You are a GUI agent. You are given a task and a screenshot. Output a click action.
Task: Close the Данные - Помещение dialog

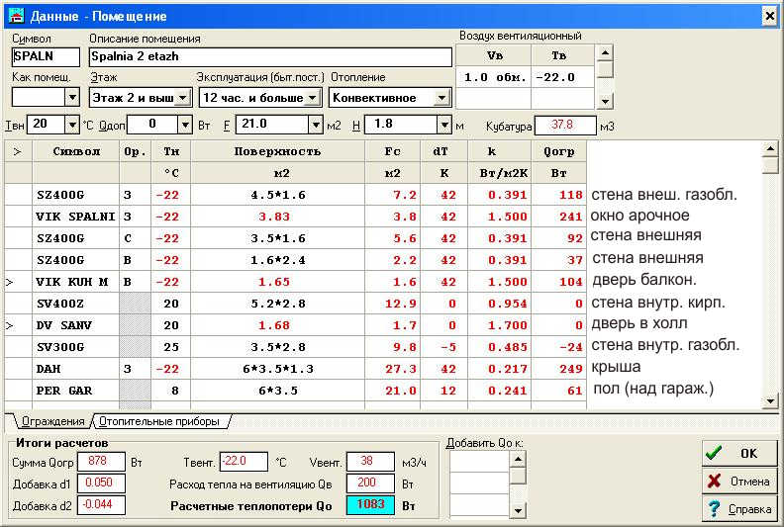point(770,16)
